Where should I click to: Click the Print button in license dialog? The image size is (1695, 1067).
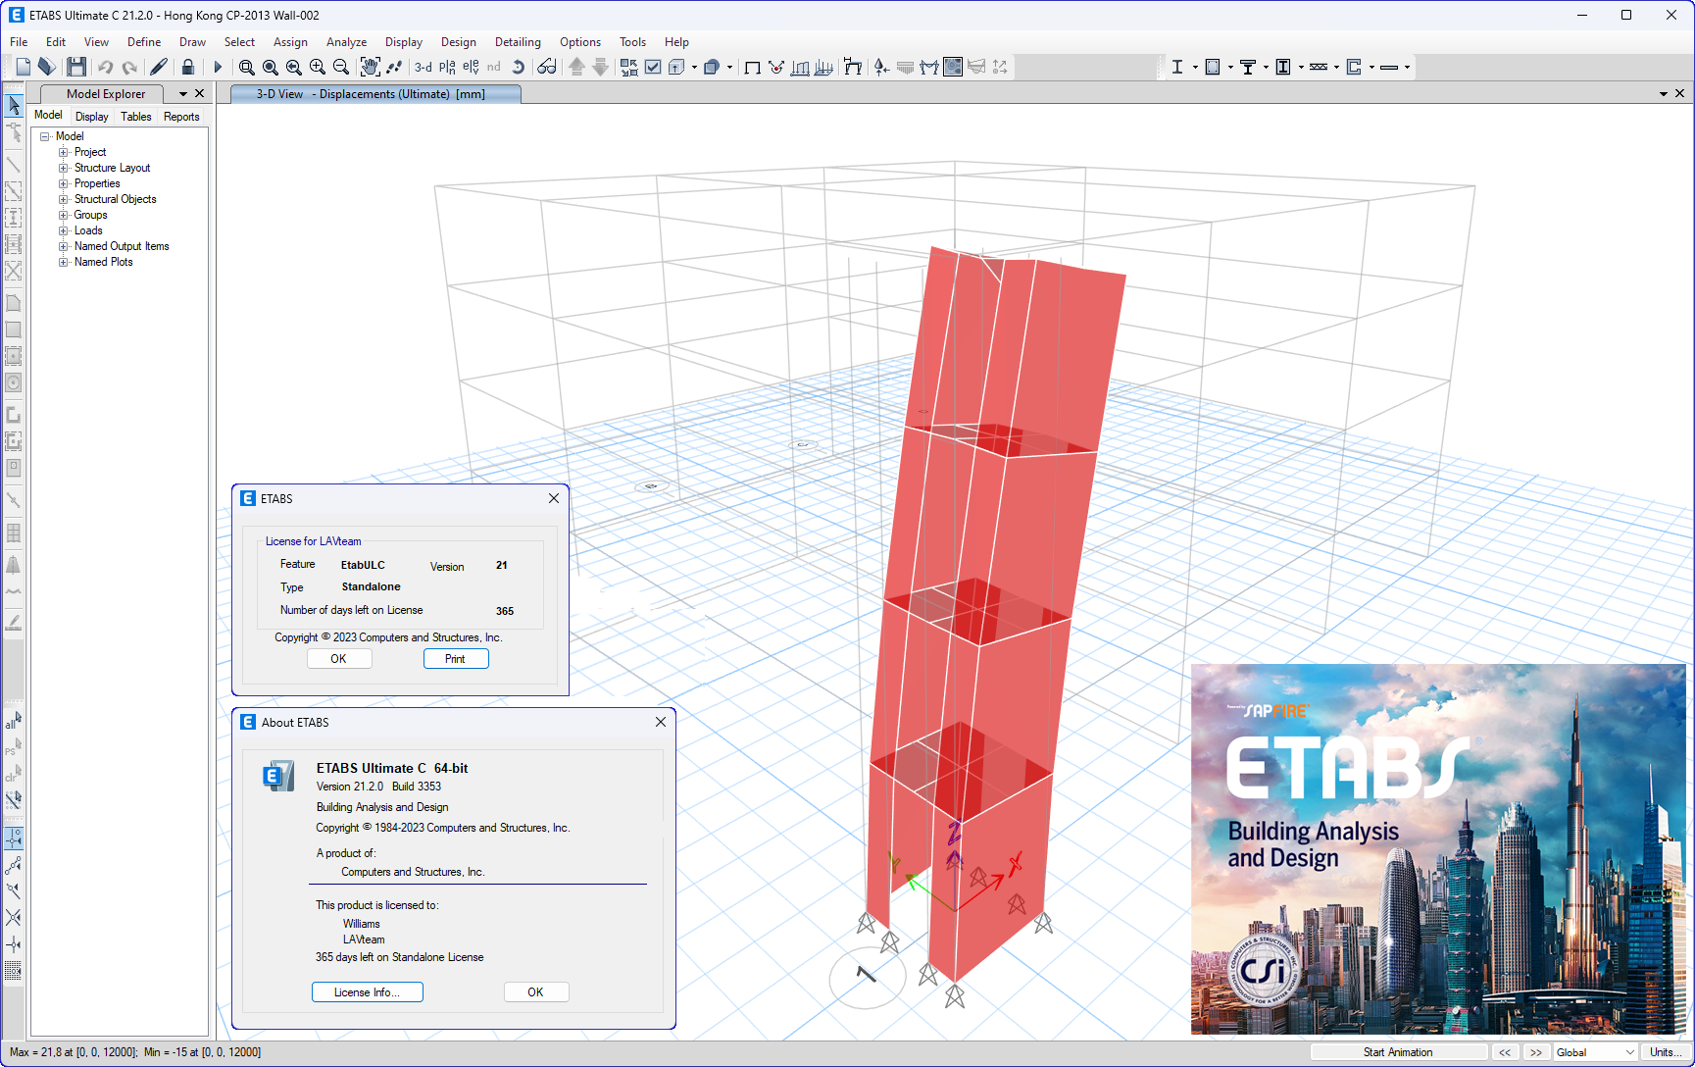click(456, 659)
